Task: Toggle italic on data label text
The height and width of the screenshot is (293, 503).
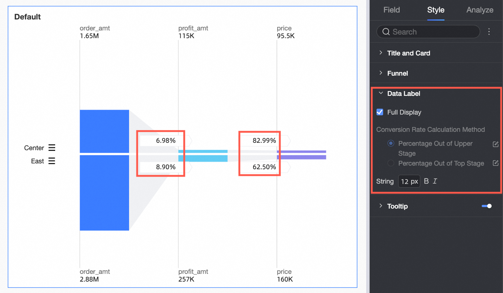Action: point(435,181)
